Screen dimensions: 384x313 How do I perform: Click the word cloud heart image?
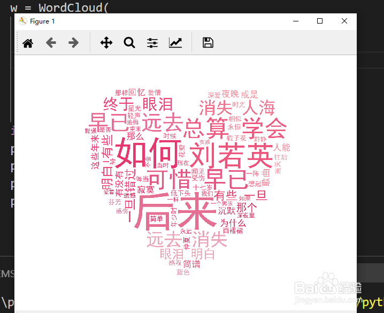tap(188, 182)
